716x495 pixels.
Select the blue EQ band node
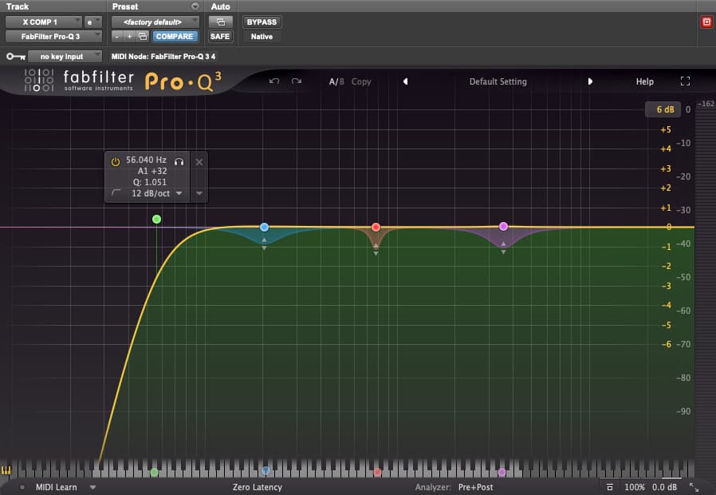click(264, 227)
